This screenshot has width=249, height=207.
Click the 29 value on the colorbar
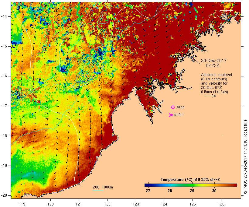[192, 191]
